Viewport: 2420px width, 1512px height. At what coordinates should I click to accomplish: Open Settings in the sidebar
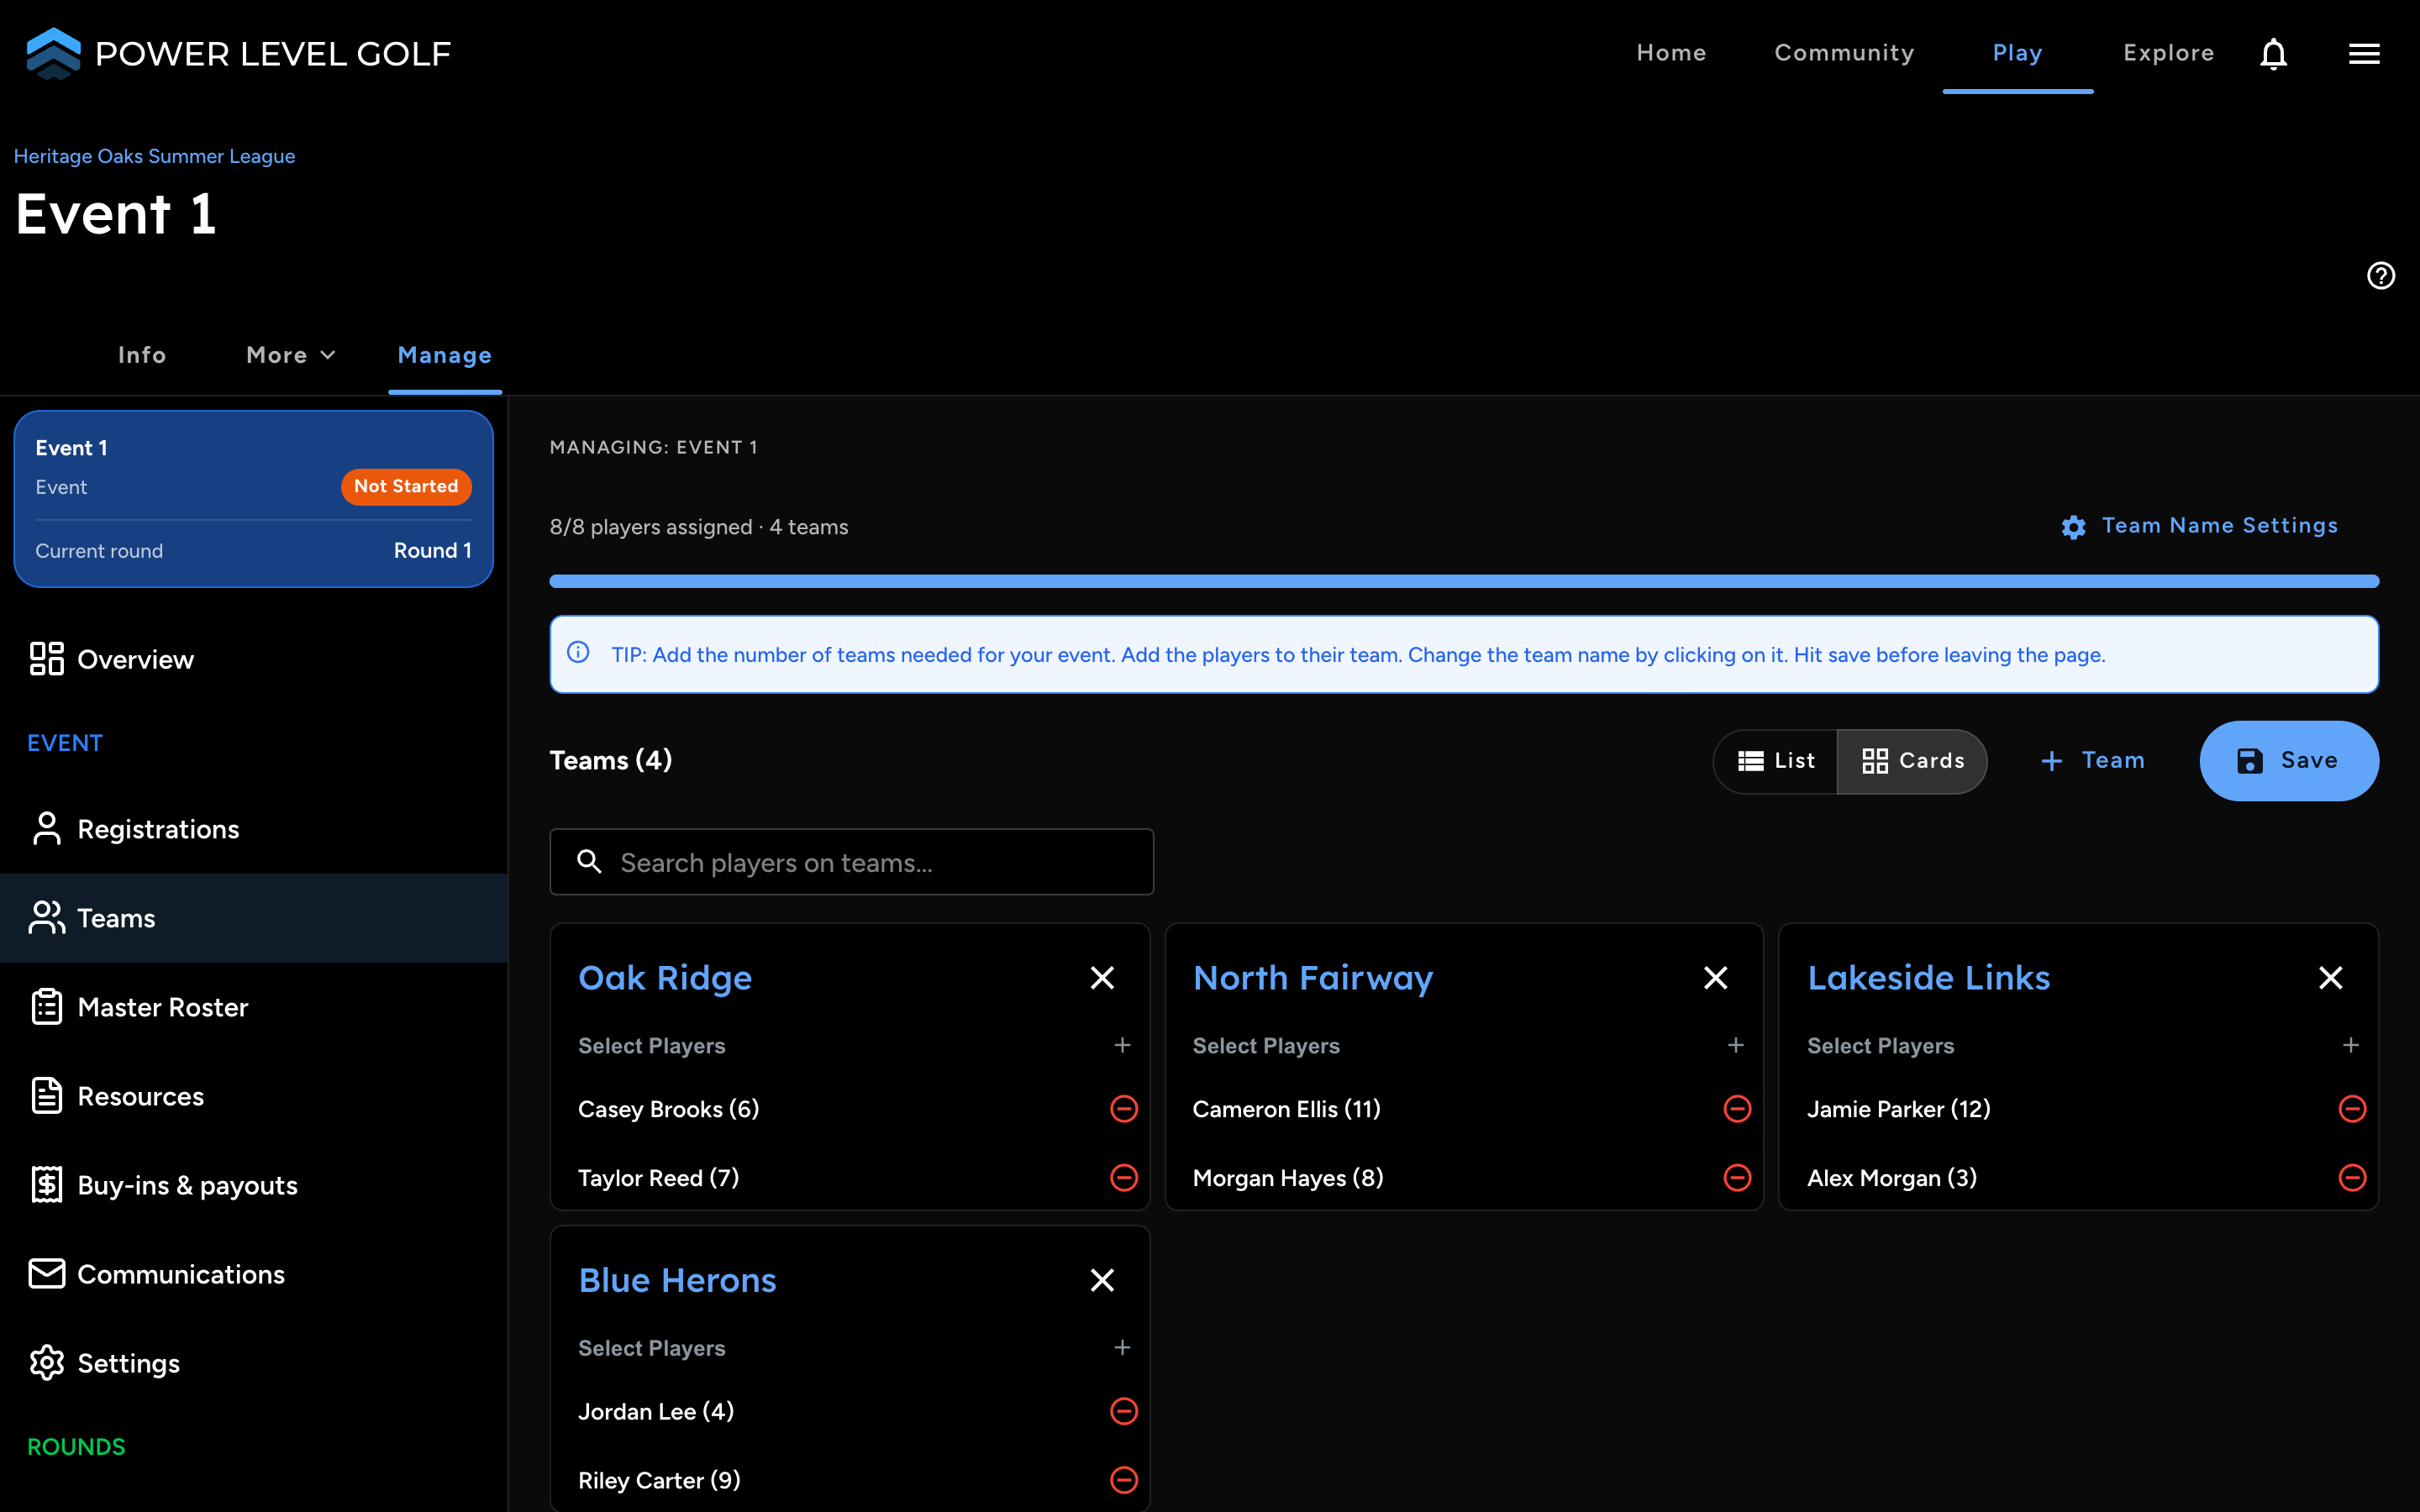coord(254,1363)
